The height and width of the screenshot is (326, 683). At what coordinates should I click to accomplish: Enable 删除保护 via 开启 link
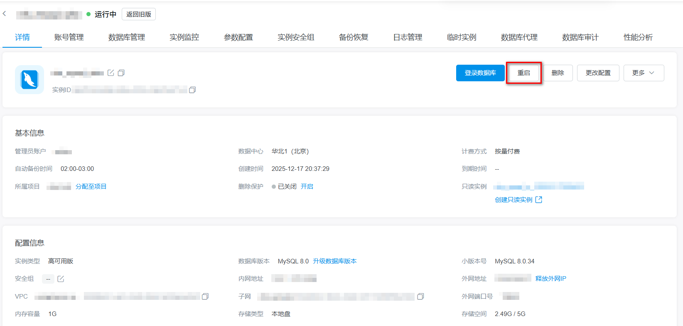(x=307, y=187)
